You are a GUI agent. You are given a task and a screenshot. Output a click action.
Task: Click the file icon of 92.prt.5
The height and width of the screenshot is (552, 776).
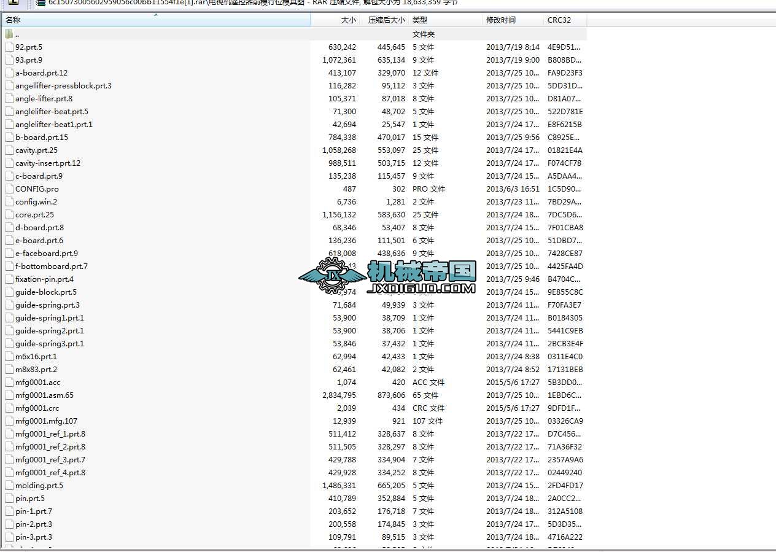point(9,47)
